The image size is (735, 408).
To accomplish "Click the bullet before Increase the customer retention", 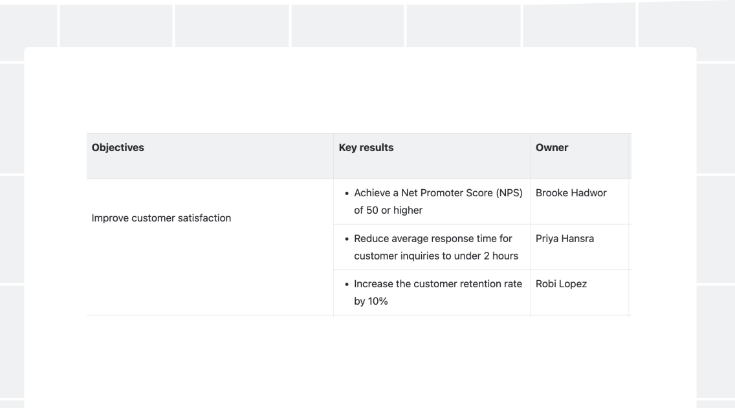I will tap(347, 284).
